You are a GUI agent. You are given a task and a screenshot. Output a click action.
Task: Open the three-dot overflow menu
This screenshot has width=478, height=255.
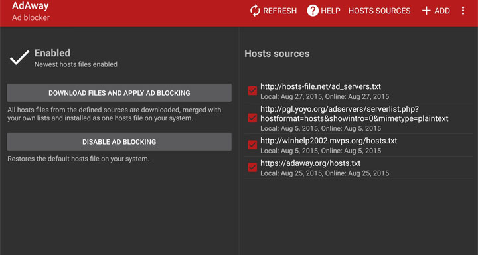(x=463, y=11)
